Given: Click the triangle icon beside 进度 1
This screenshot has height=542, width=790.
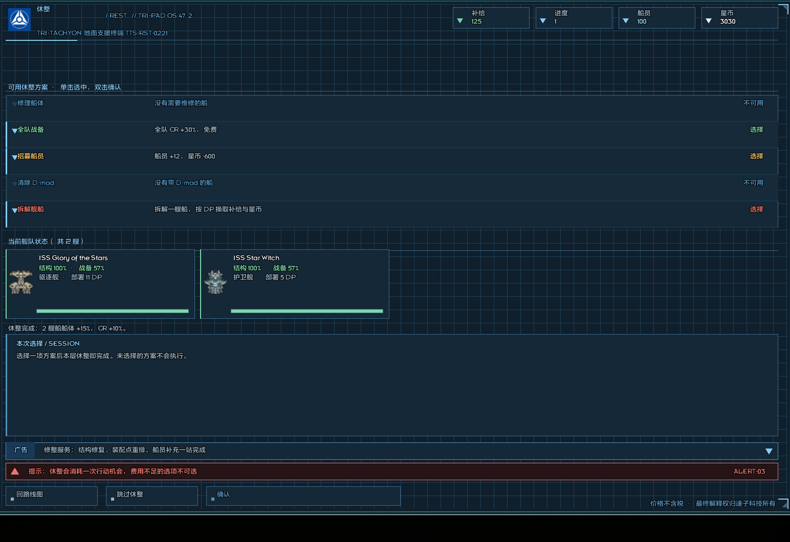Looking at the screenshot, I should tap(543, 21).
